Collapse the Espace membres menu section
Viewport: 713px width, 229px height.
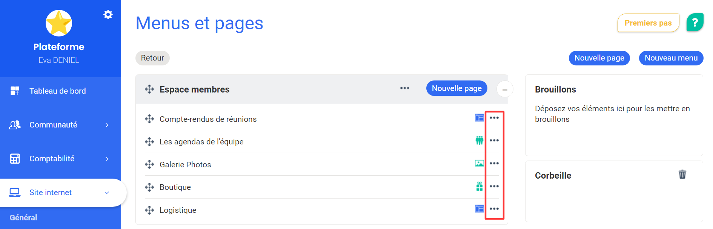tap(505, 89)
